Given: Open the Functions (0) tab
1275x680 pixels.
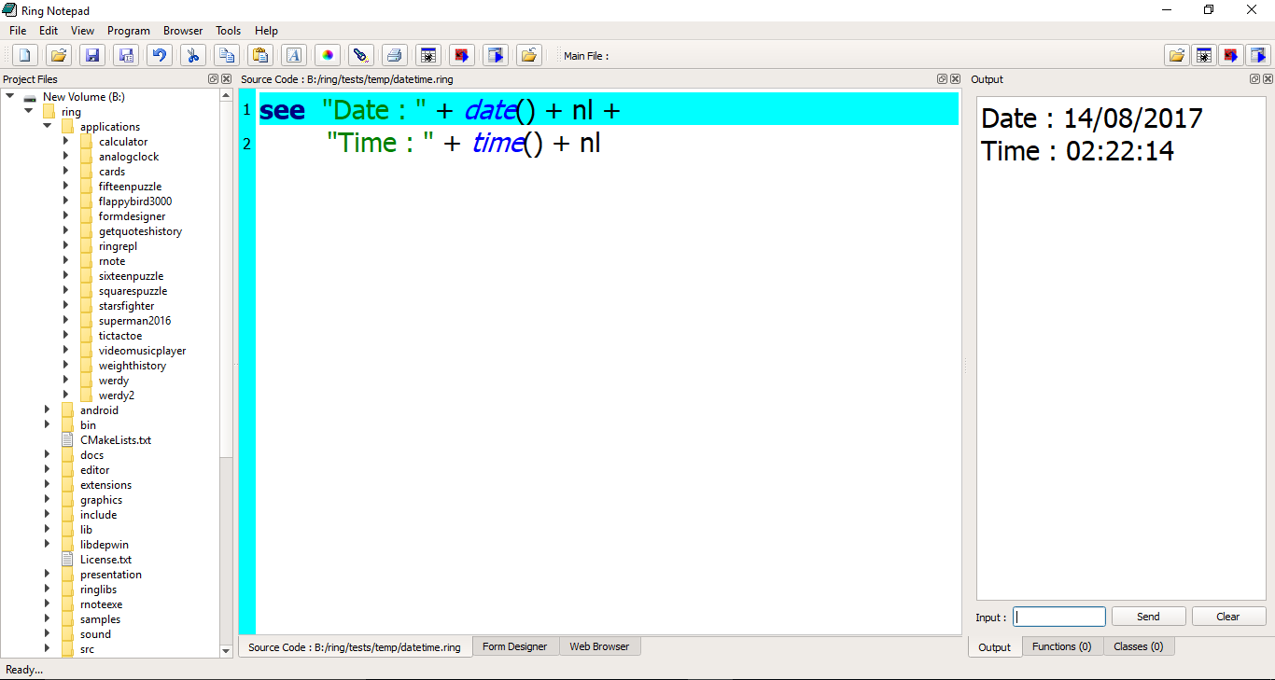Looking at the screenshot, I should pyautogui.click(x=1062, y=646).
